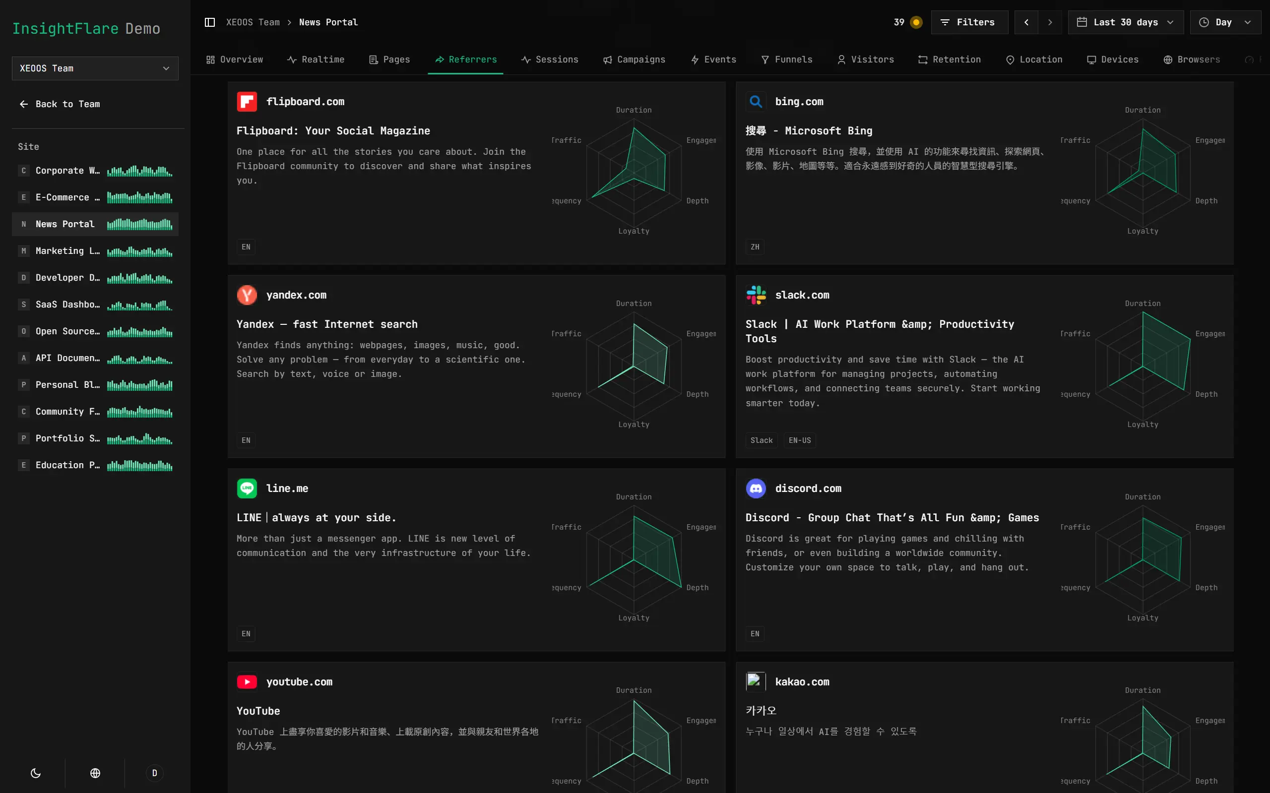
Task: Go to next date period
Action: click(x=1050, y=22)
